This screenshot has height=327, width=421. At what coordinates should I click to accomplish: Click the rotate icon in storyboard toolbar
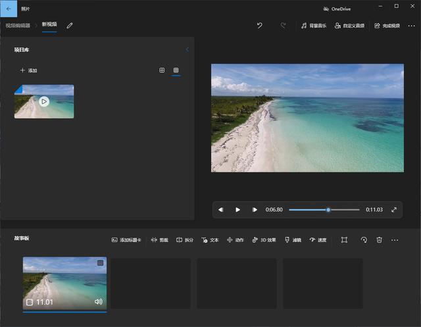(x=364, y=240)
